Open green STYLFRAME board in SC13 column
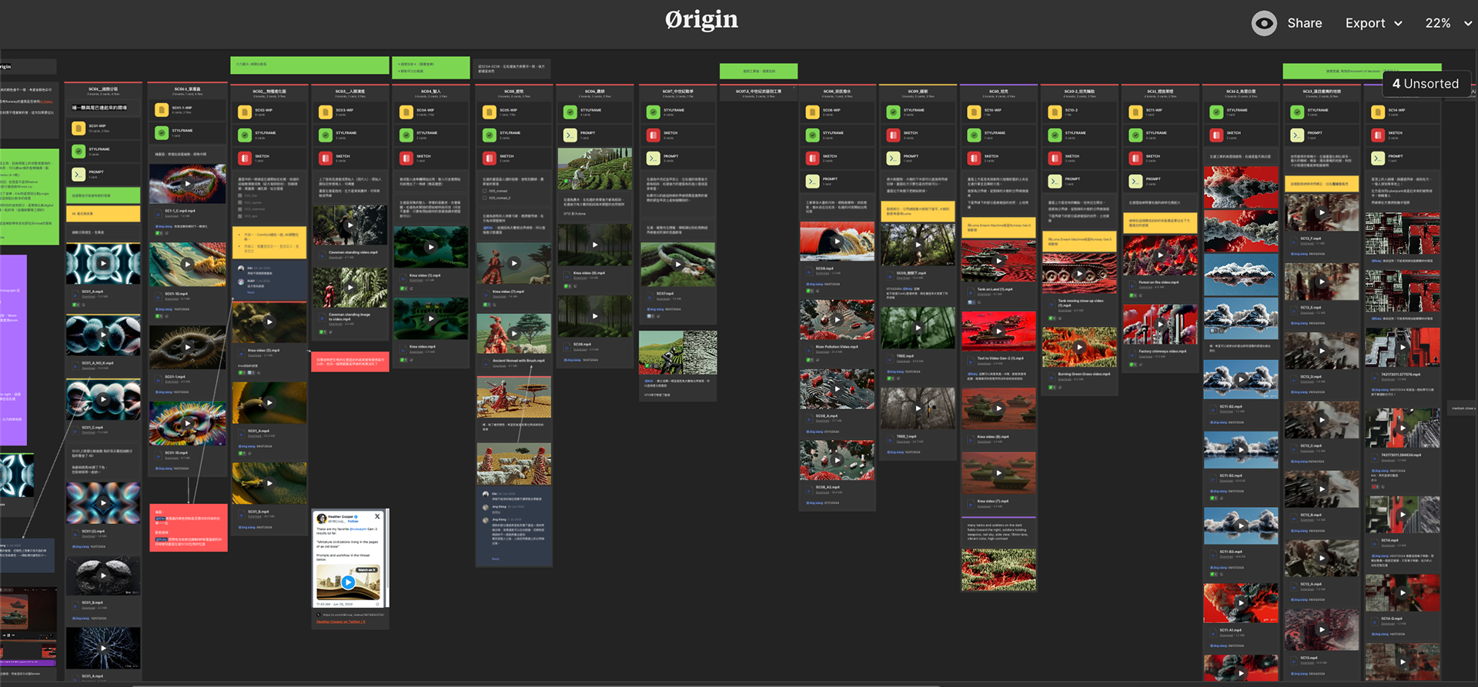This screenshot has height=687, width=1478. point(1298,112)
